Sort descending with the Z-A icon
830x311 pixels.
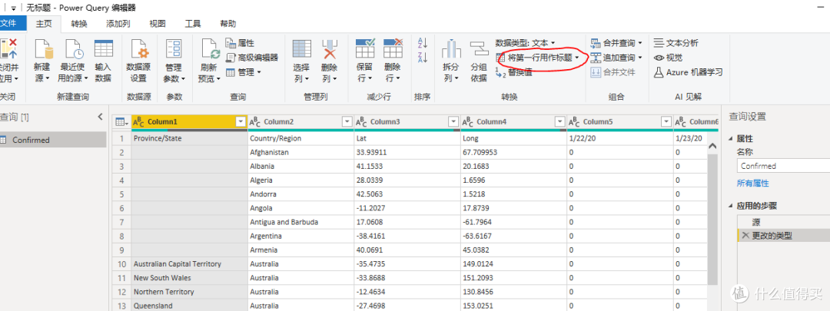coord(423,57)
